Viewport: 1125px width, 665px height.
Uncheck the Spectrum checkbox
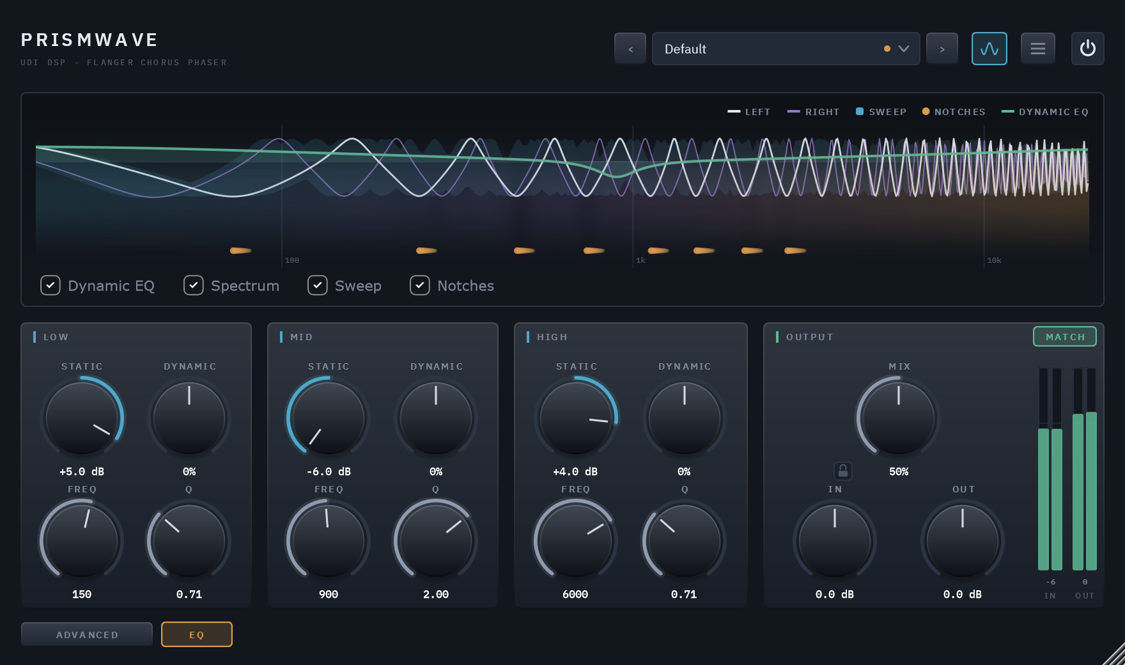point(194,285)
